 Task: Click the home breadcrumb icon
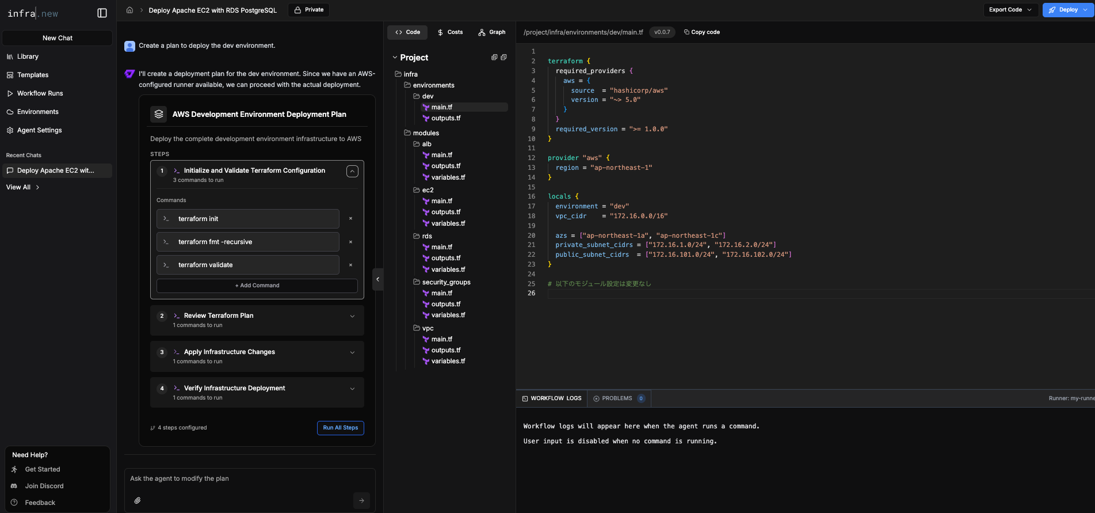129,10
